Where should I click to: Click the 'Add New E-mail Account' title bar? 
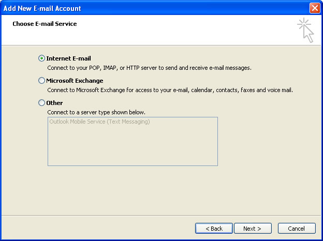coord(129,8)
